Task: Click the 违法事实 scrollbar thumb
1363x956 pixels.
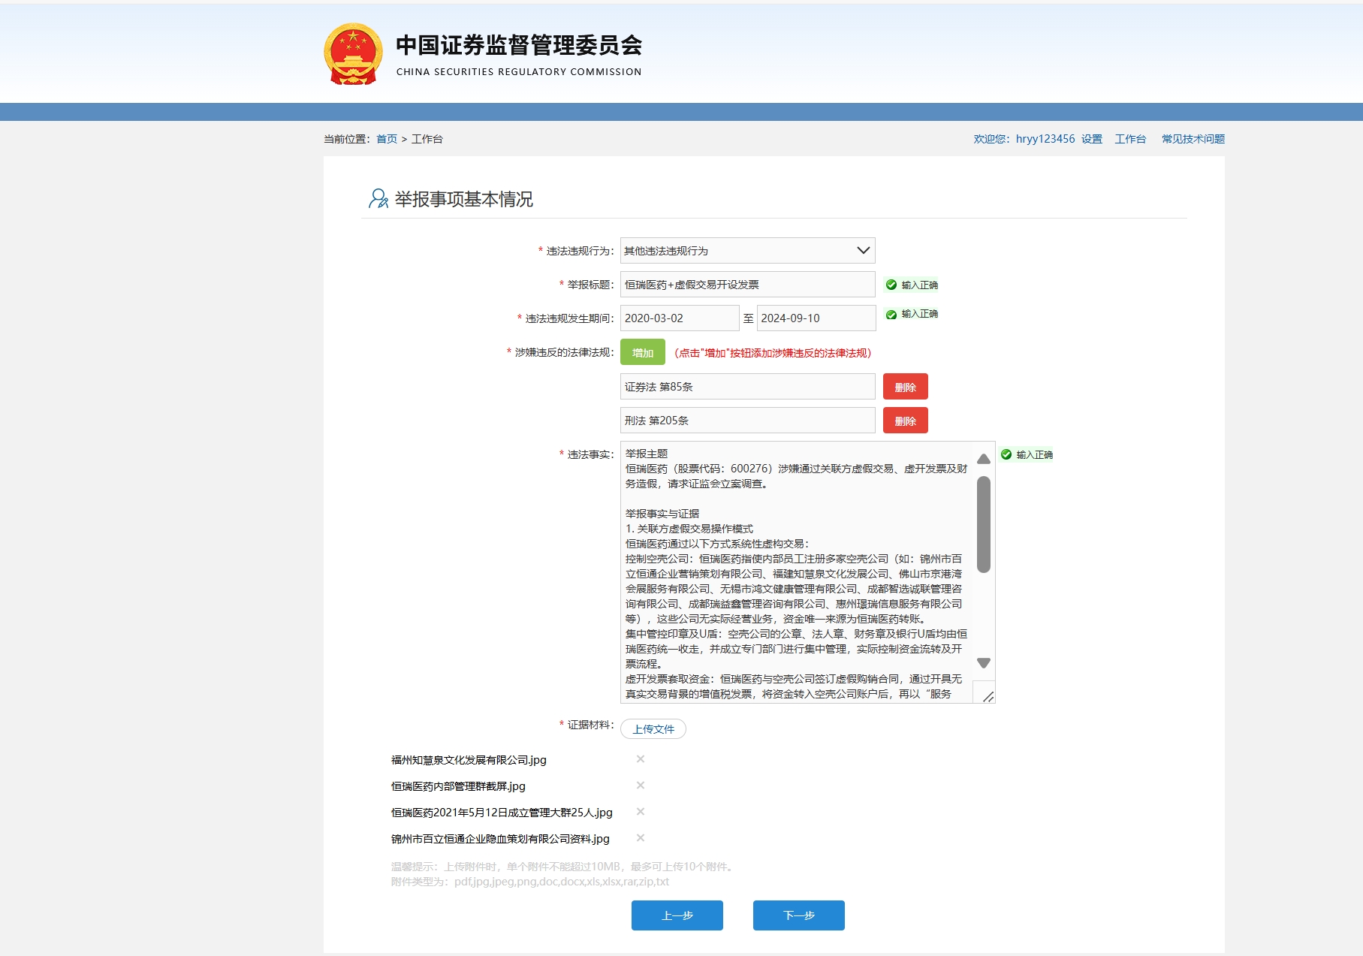Action: pyautogui.click(x=984, y=524)
